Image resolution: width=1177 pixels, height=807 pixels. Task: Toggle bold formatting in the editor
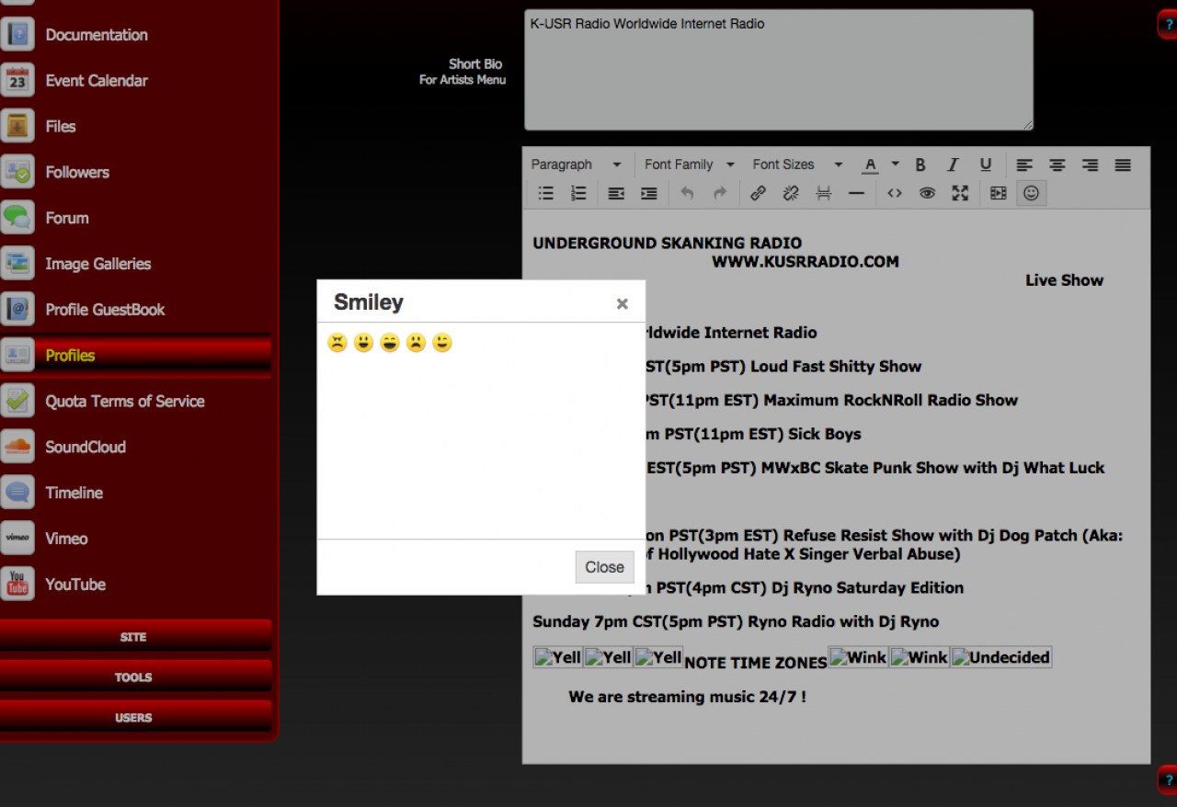(920, 165)
